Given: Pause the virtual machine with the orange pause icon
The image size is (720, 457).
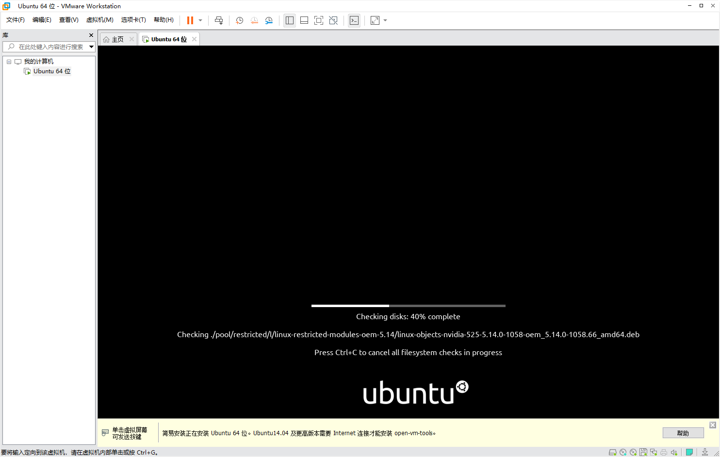Looking at the screenshot, I should (190, 20).
